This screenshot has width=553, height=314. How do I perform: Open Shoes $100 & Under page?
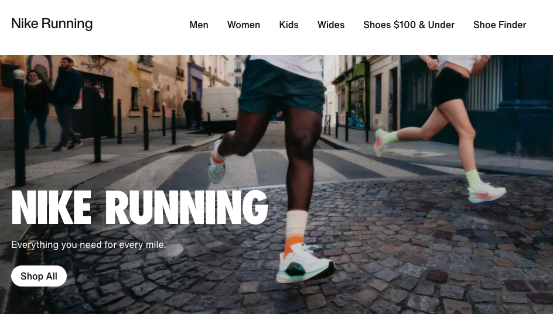coord(409,25)
